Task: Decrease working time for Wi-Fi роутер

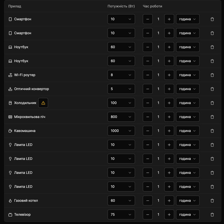Action: (148, 75)
